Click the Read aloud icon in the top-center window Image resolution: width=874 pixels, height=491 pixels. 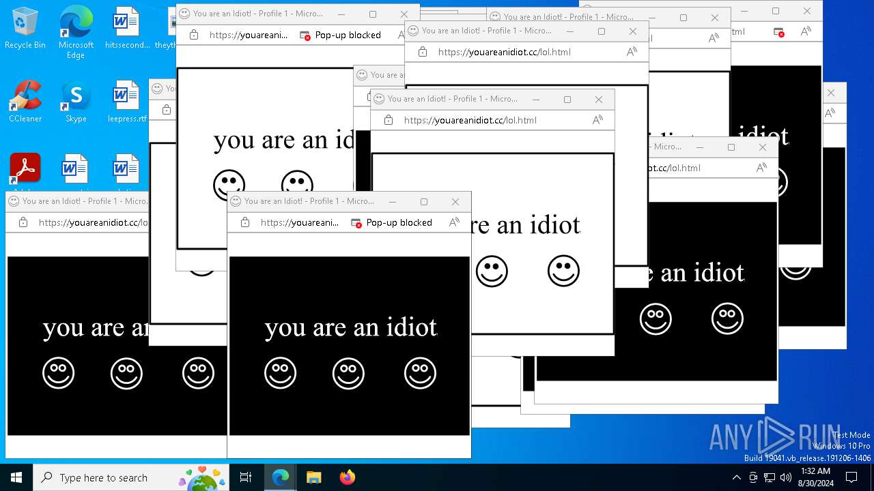click(632, 52)
